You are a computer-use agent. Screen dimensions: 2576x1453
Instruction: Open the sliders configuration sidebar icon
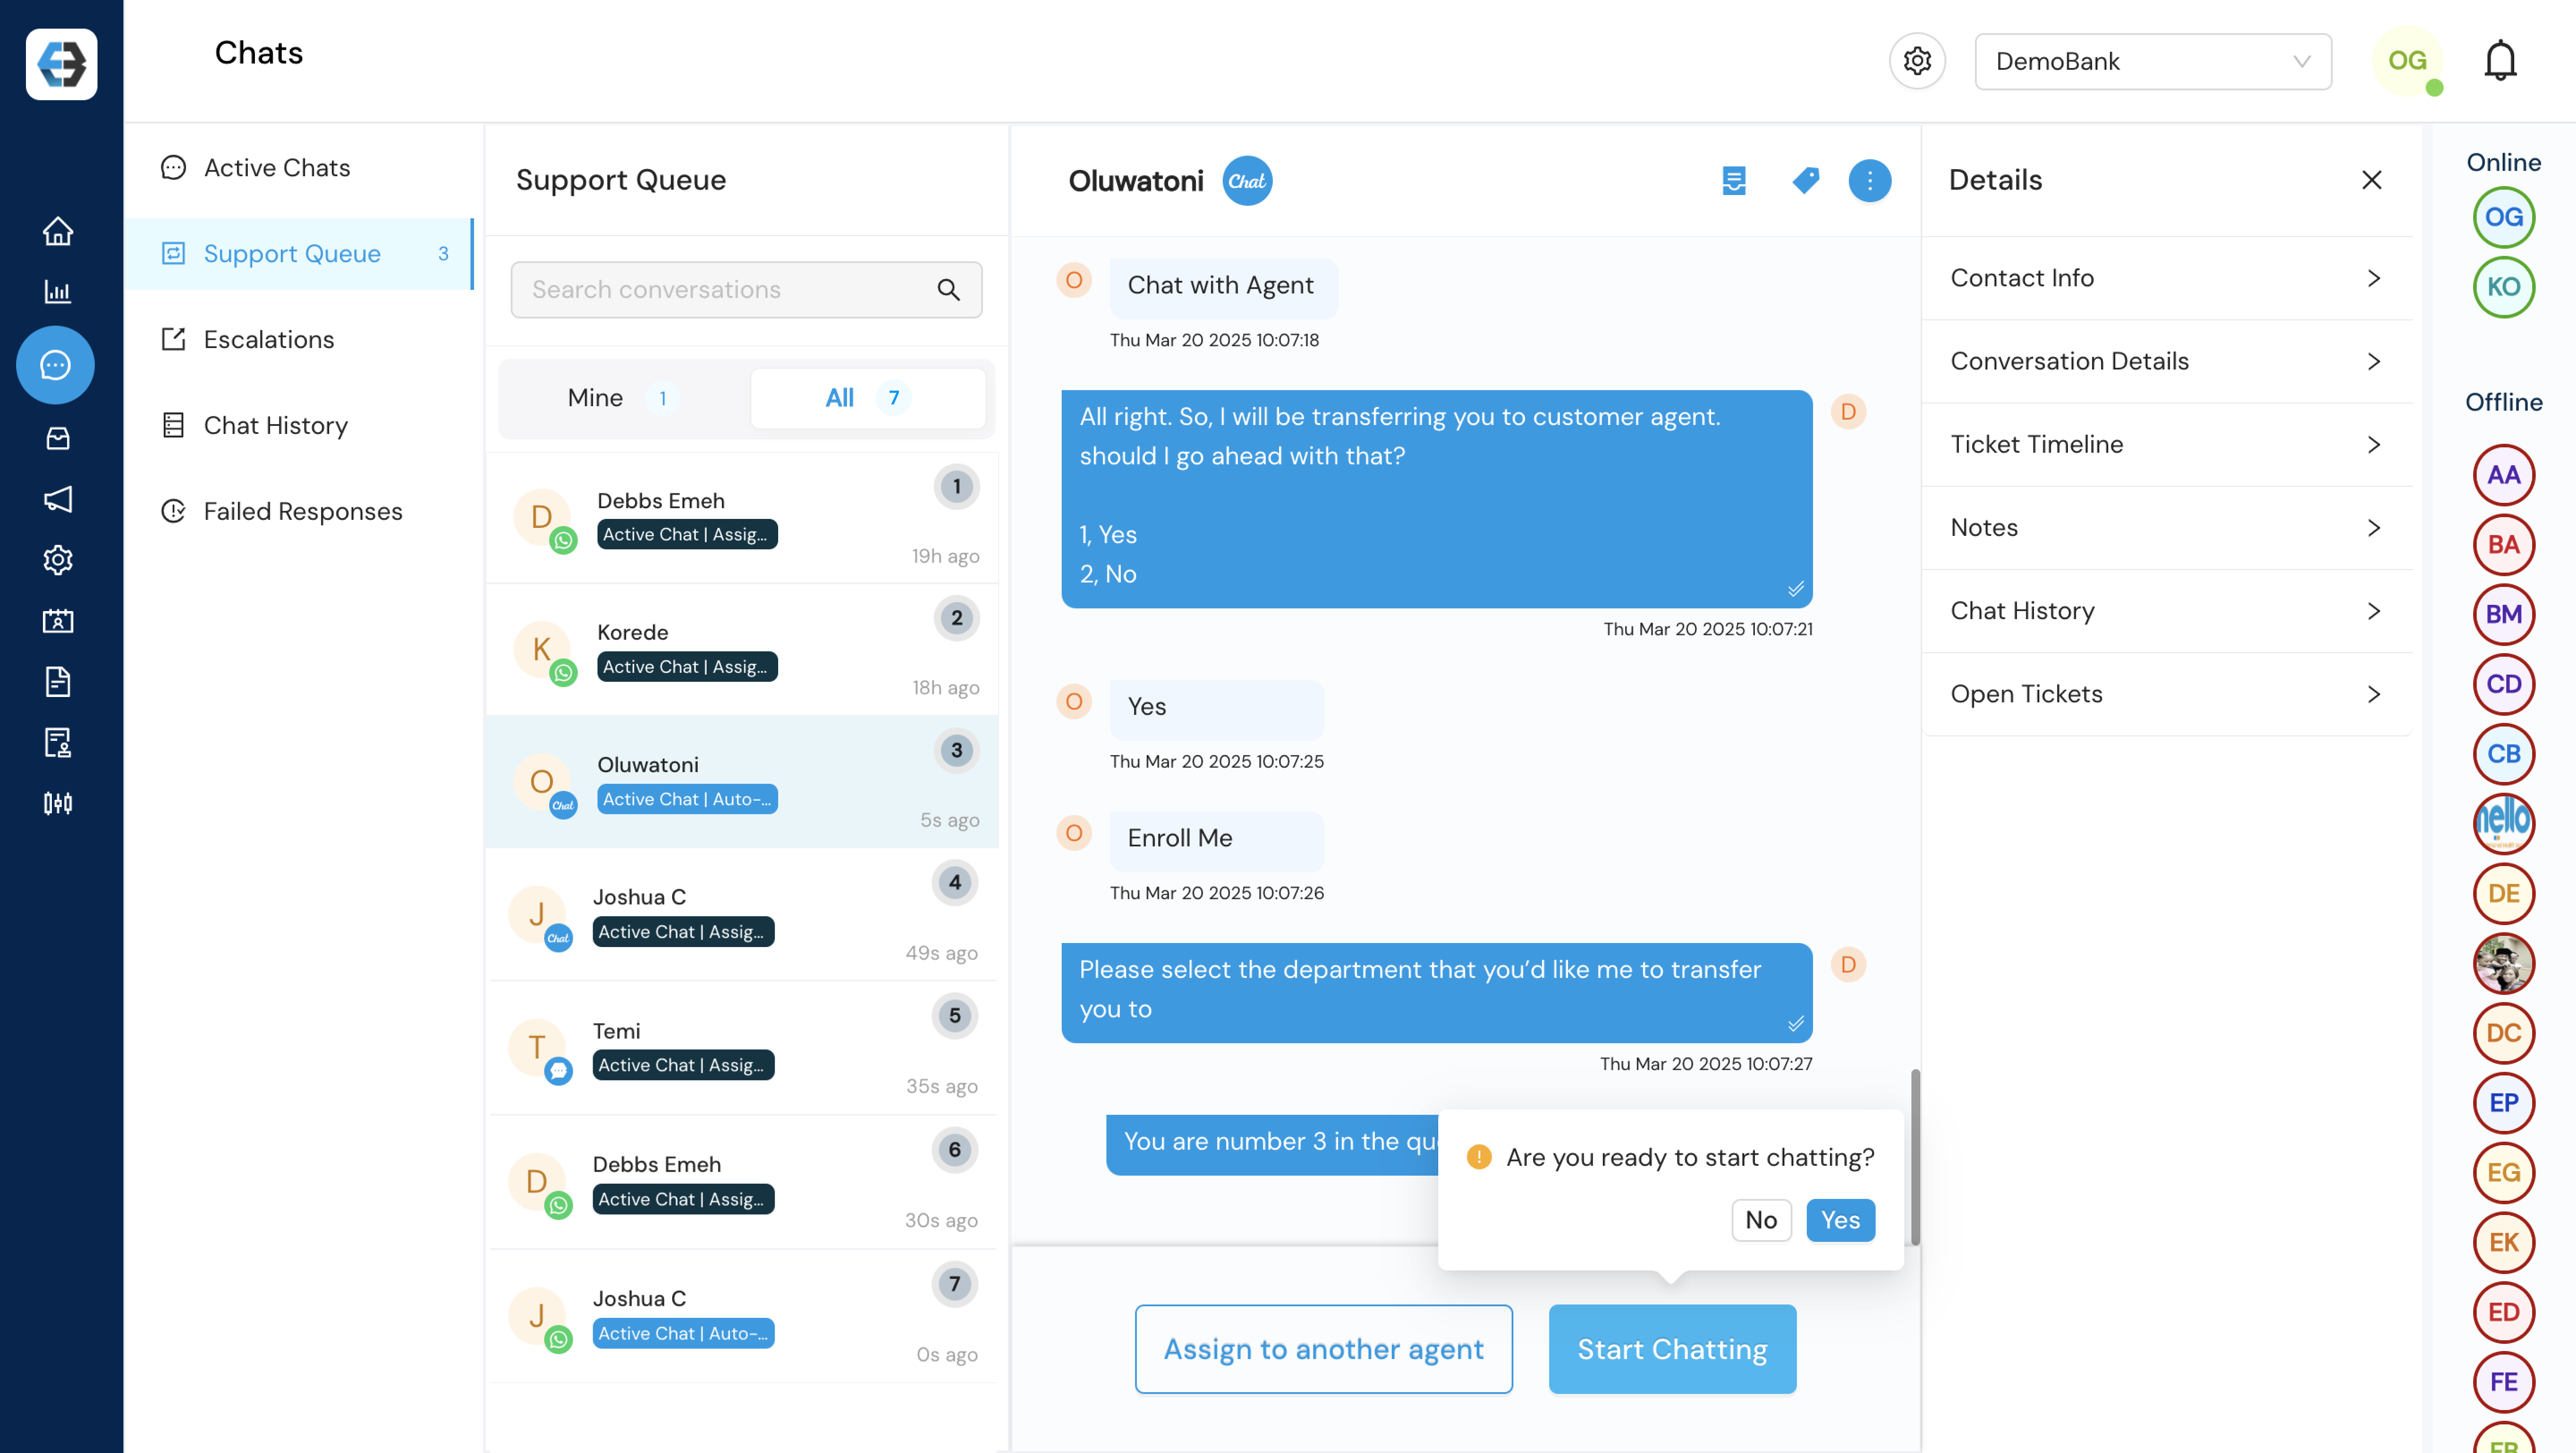coord(58,804)
